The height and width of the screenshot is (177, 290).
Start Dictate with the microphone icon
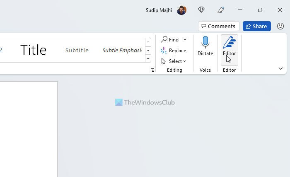(205, 43)
